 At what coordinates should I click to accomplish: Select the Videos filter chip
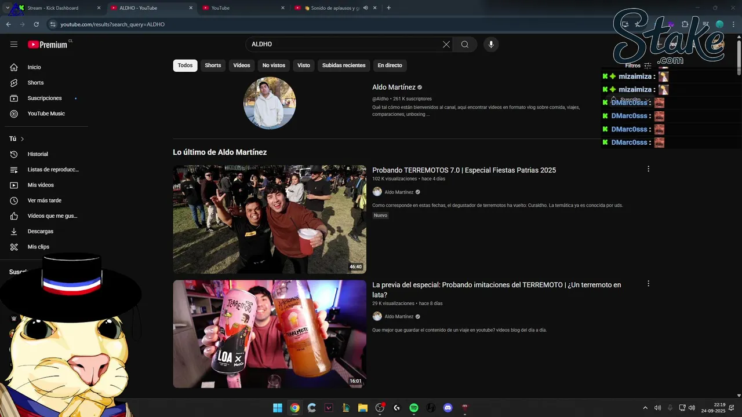coord(242,65)
